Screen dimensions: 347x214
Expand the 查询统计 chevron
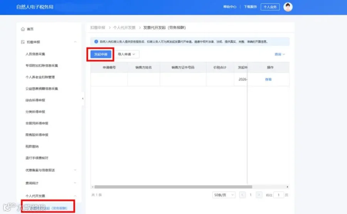point(75,183)
